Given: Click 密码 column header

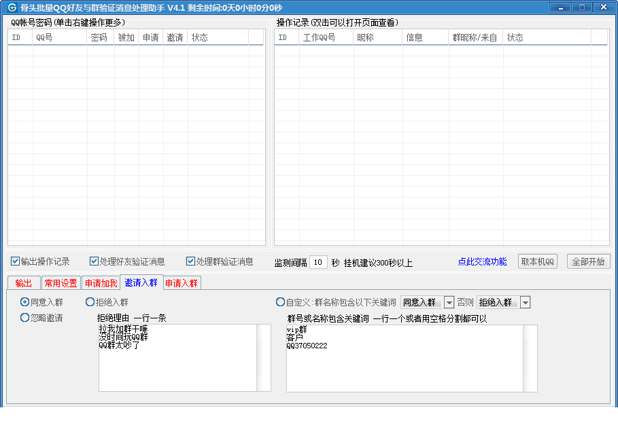Looking at the screenshot, I should coord(101,37).
